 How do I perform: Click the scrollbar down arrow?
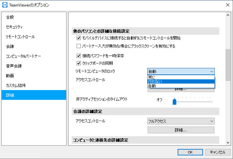[x=228, y=143]
